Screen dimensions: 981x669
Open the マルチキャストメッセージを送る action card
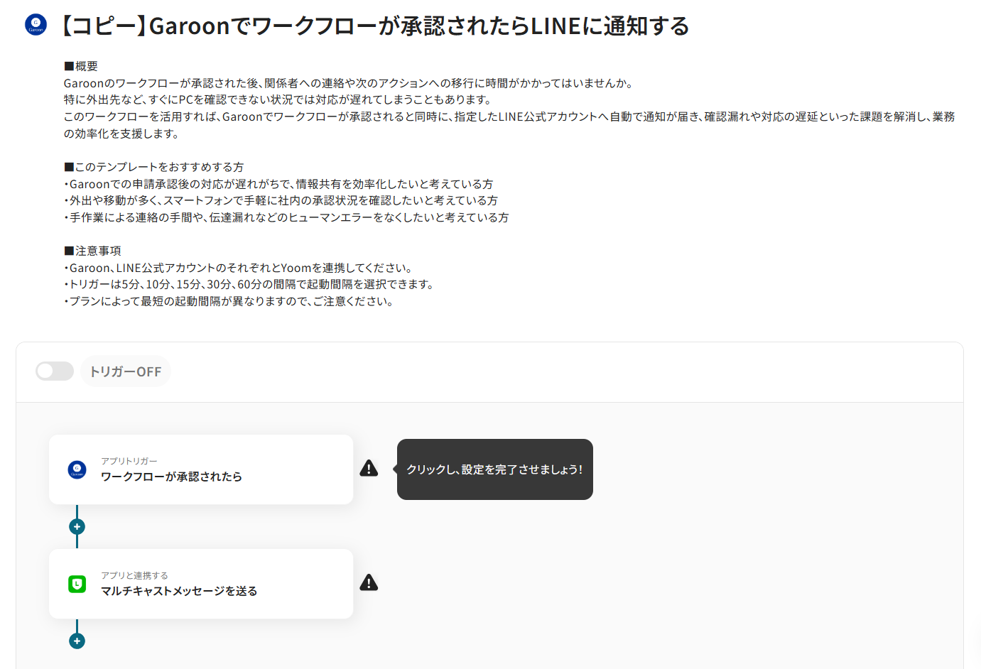pos(201,584)
